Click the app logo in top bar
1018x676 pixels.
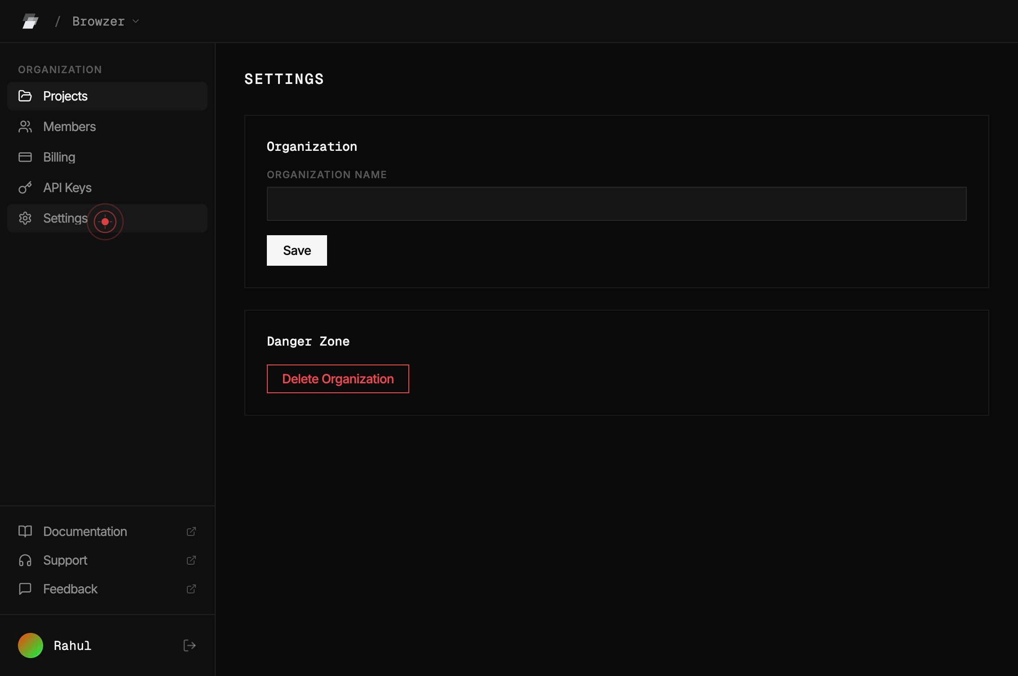(x=30, y=21)
